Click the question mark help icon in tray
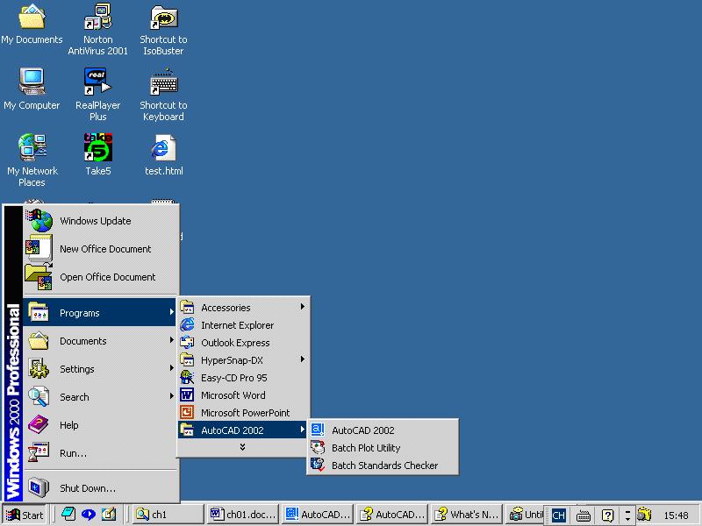Viewport: 702px width, 526px height. click(x=607, y=515)
